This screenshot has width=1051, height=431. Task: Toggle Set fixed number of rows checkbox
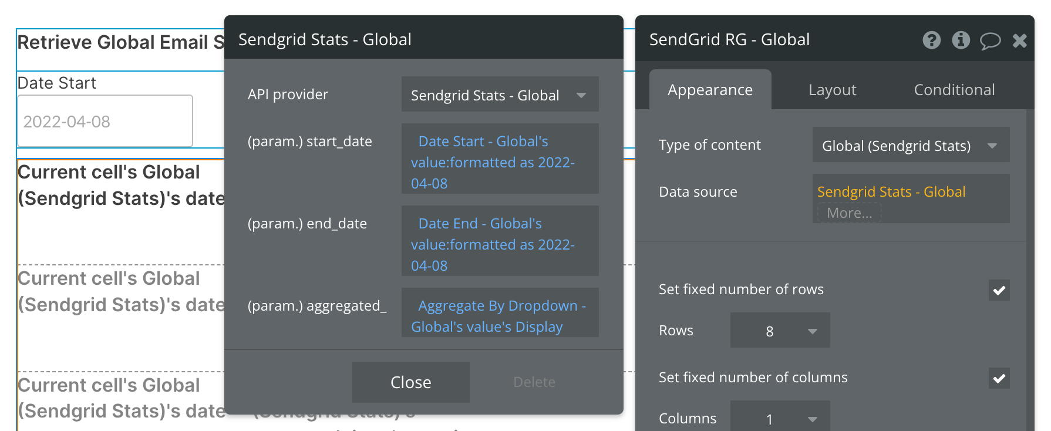point(999,290)
